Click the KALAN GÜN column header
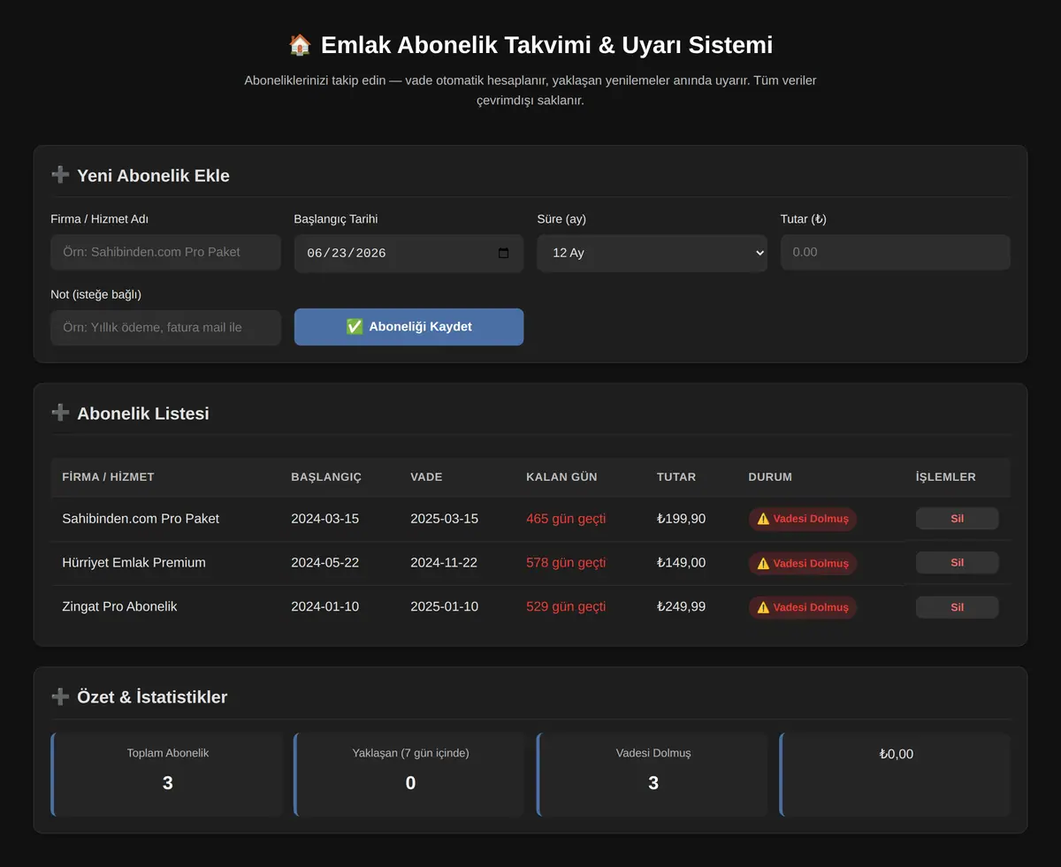The width and height of the screenshot is (1061, 867). click(x=561, y=477)
